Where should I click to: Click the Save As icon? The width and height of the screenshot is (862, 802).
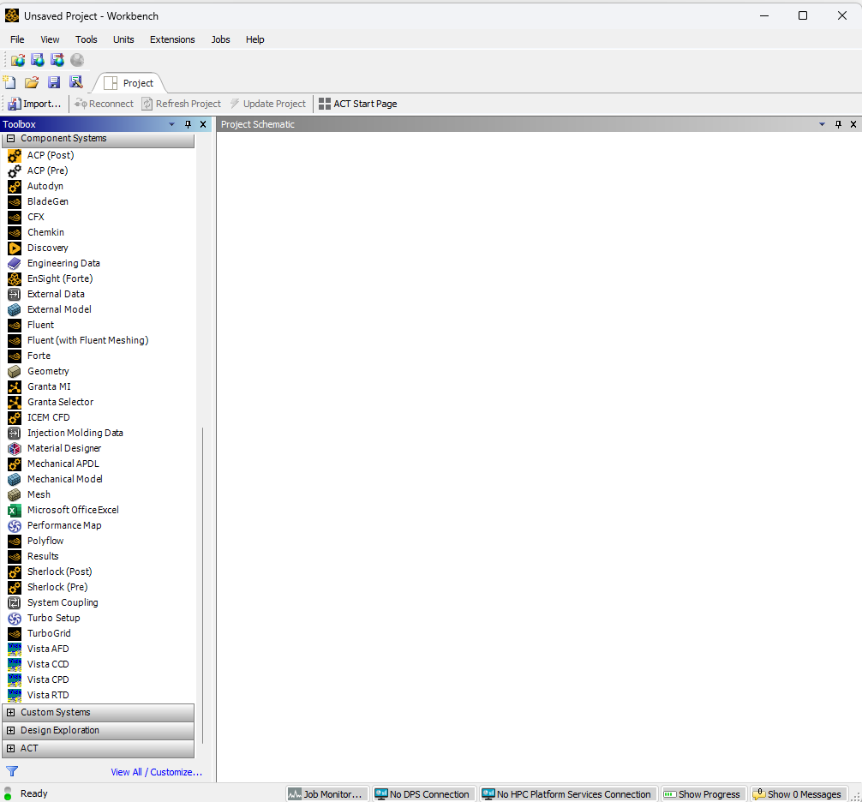pyautogui.click(x=76, y=82)
